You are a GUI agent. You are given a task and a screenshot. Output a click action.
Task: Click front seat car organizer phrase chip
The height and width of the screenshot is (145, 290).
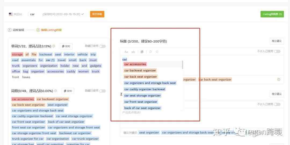tap(28, 128)
